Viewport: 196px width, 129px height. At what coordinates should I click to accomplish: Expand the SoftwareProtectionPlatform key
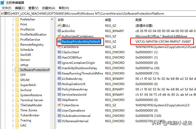tap(13, 70)
